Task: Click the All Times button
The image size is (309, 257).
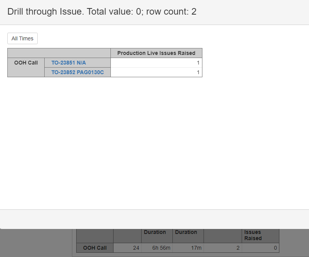Action: pos(22,38)
